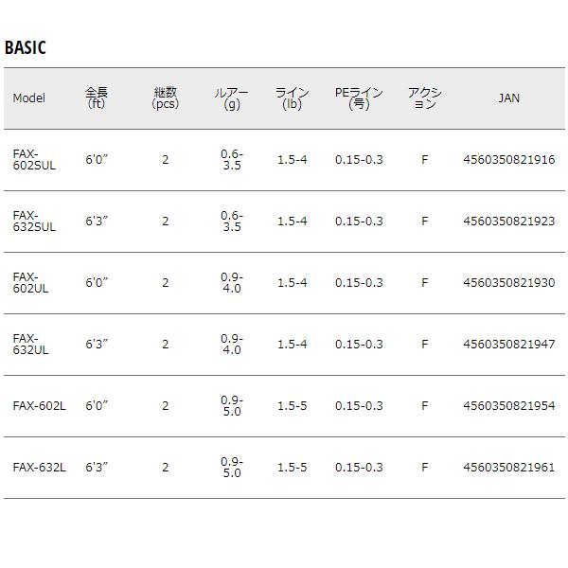Click the FAX-602UL model name
The width and height of the screenshot is (568, 568).
coord(30,283)
